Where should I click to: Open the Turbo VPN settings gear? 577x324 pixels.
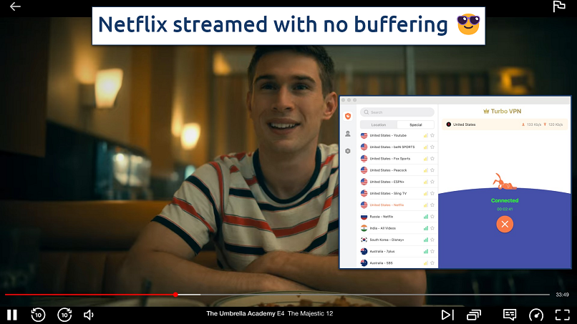(348, 151)
